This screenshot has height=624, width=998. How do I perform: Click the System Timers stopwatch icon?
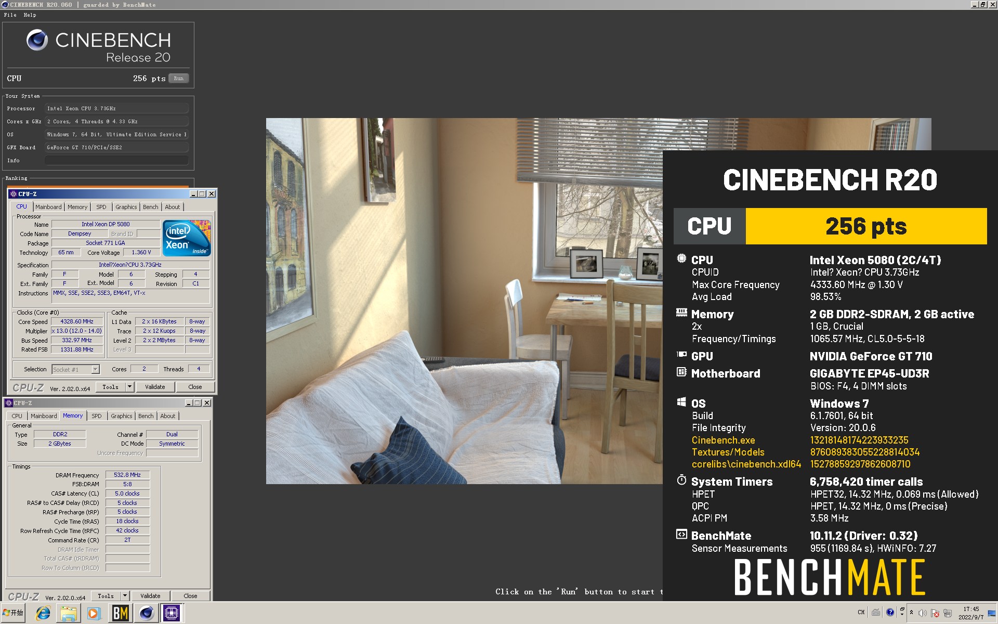(x=681, y=480)
